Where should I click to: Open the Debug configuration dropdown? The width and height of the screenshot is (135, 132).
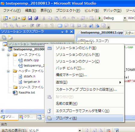[125, 18]
